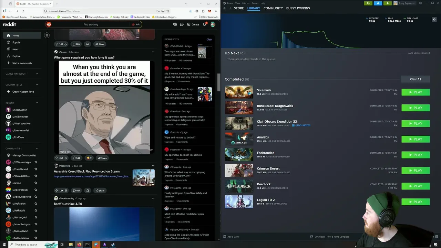Downvote the r/pcgaming post with 1.9K votes
The height and width of the screenshot is (248, 441).
65,190
